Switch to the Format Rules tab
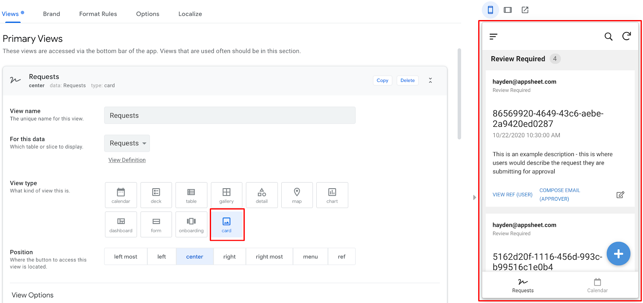The image size is (643, 303). tap(98, 14)
